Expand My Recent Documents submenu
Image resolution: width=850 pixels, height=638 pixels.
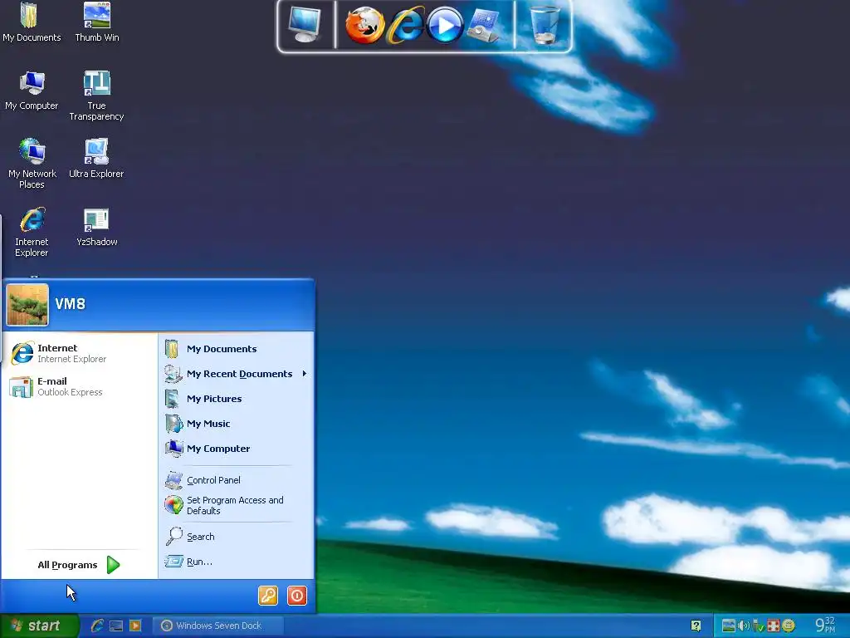tap(237, 374)
